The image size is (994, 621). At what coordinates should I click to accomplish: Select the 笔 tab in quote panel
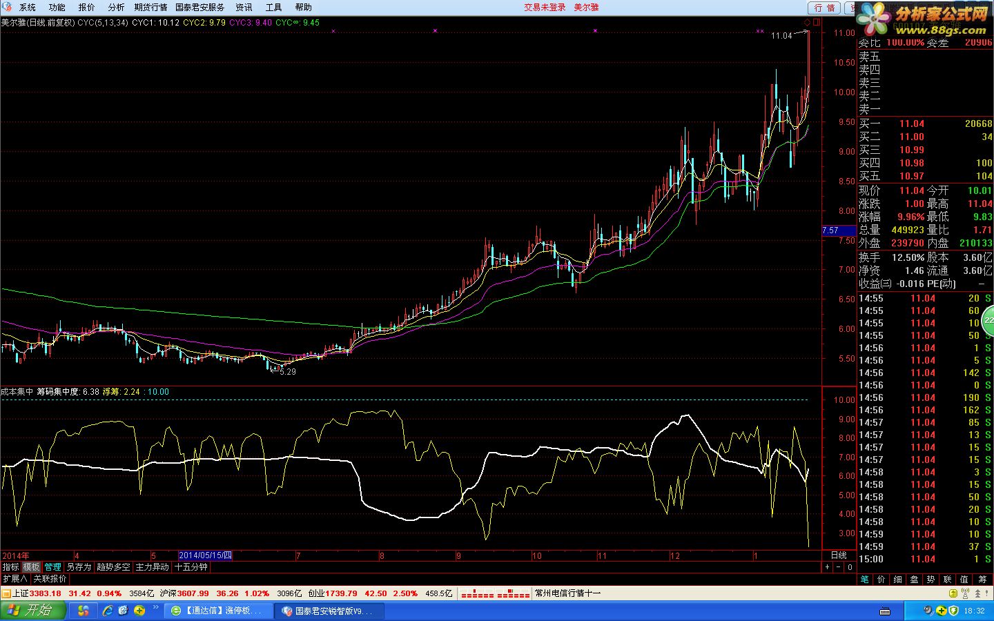click(x=864, y=579)
